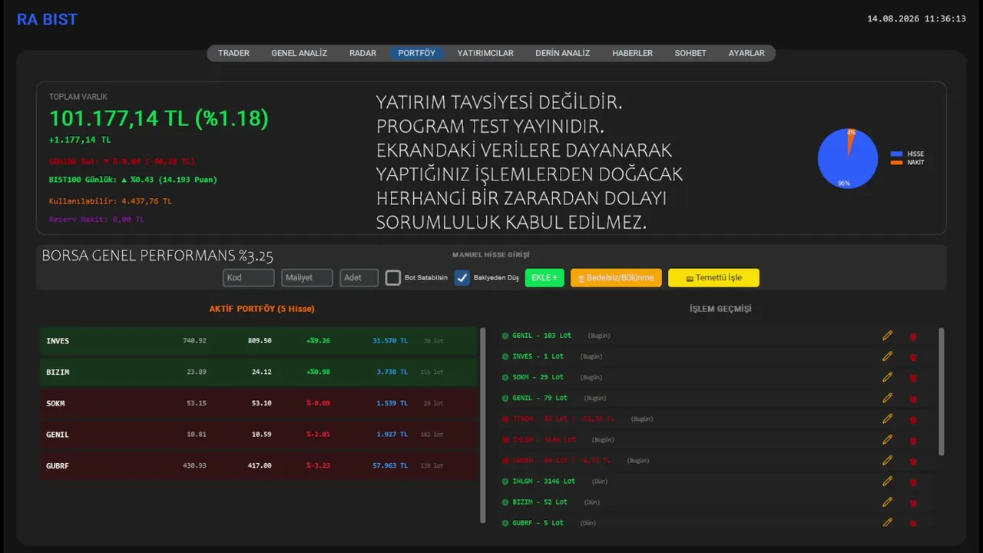Click the Kod stock code field

(248, 277)
